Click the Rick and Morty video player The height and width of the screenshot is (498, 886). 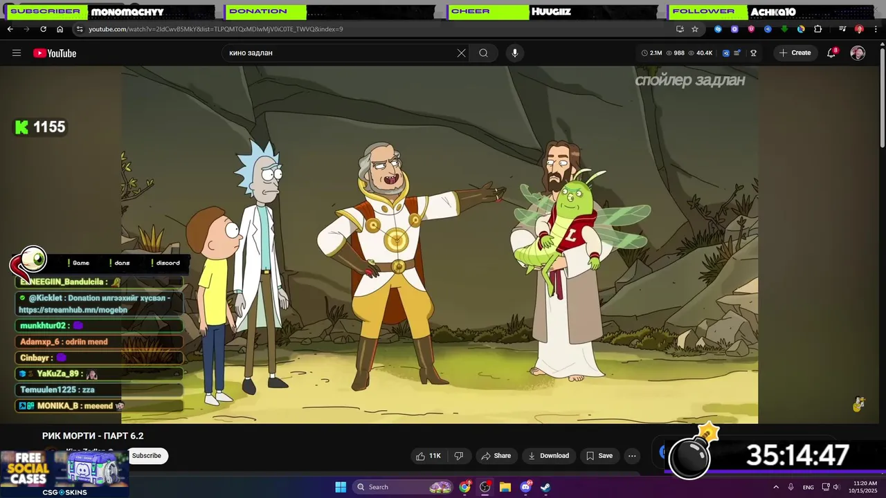[x=440, y=244]
